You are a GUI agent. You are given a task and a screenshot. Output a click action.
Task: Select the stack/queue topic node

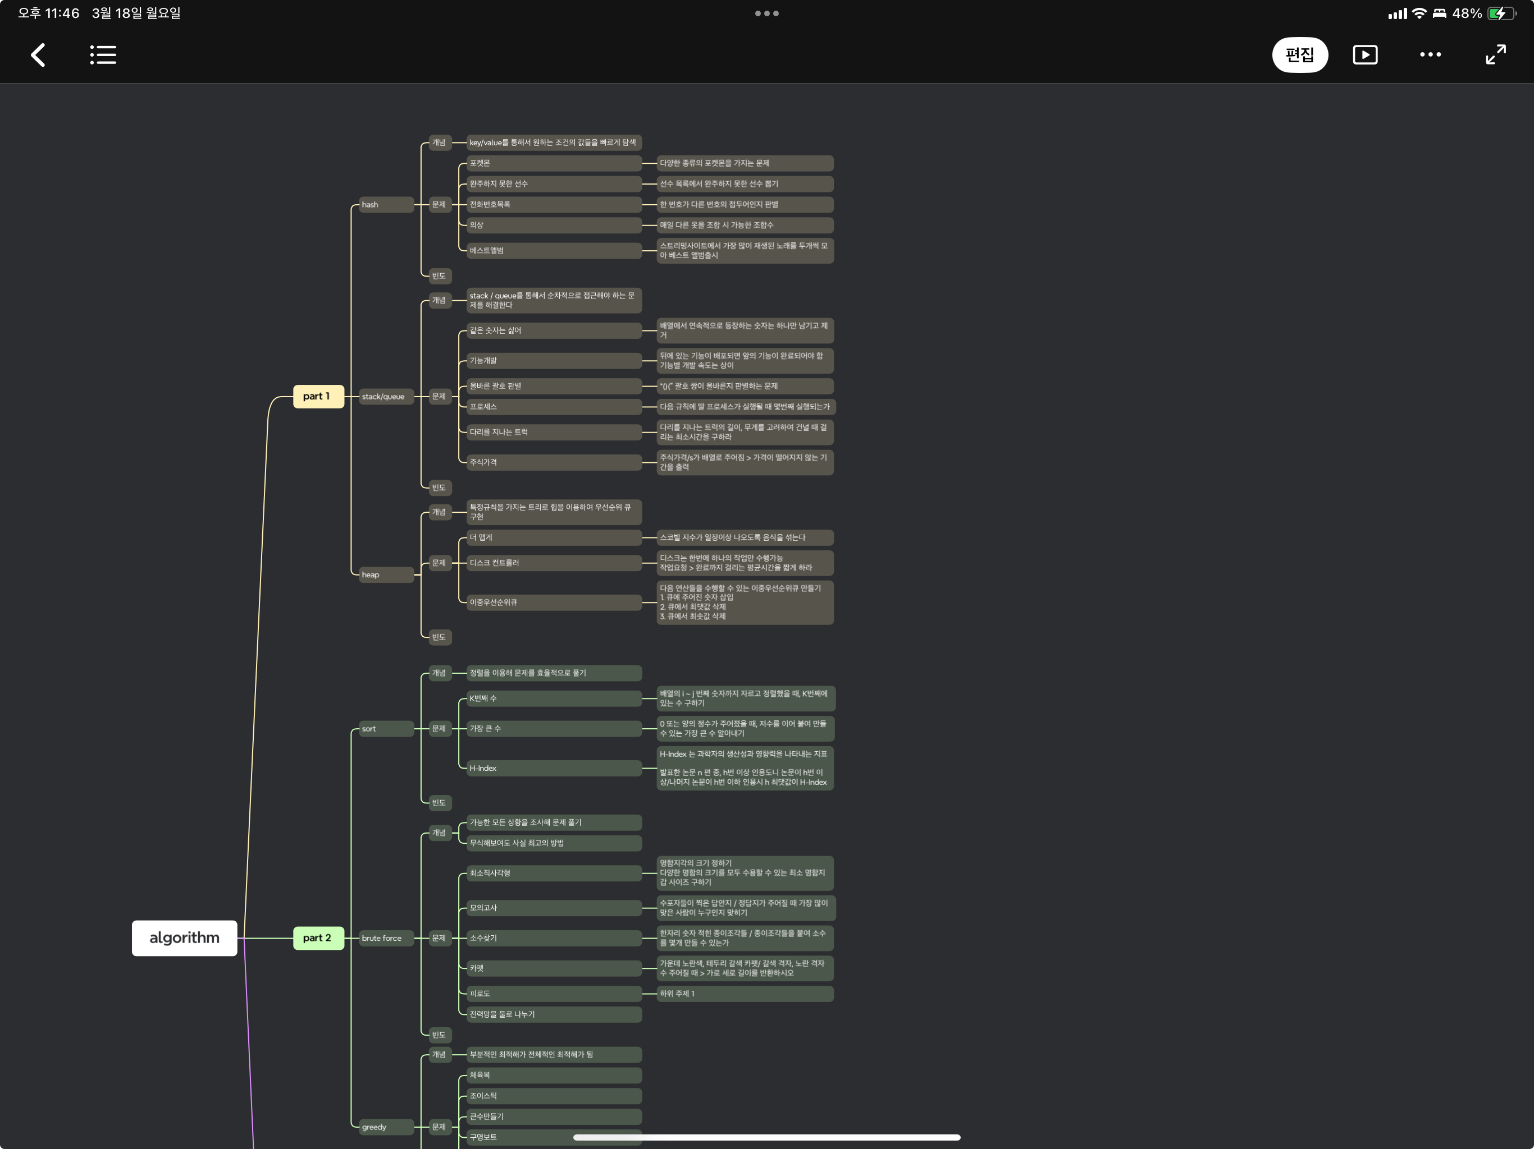(x=386, y=397)
